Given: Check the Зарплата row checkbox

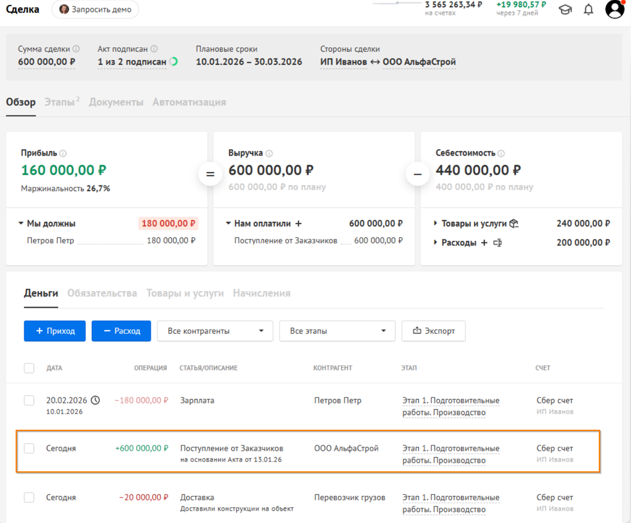Looking at the screenshot, I should (29, 400).
